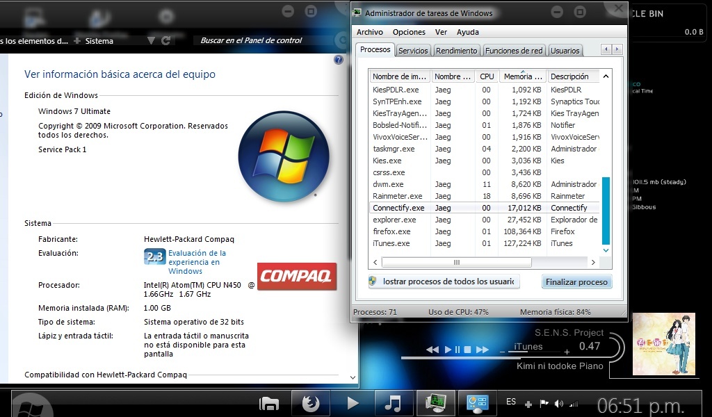Click the 2.3 experience index score badge
Image resolution: width=712 pixels, height=417 pixels.
154,256
